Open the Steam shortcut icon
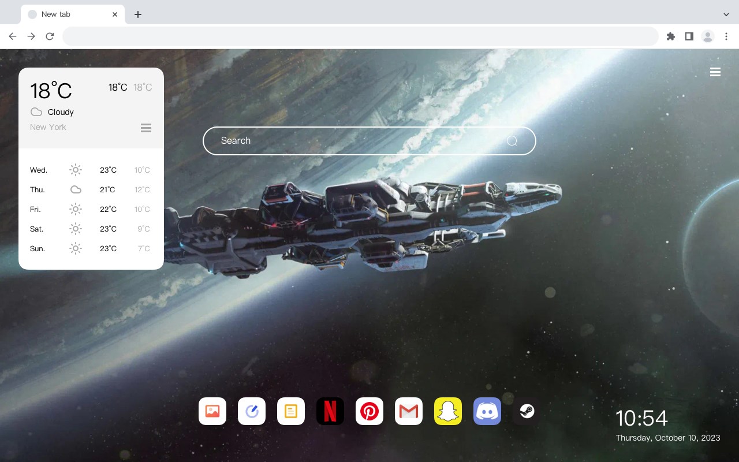 527,411
